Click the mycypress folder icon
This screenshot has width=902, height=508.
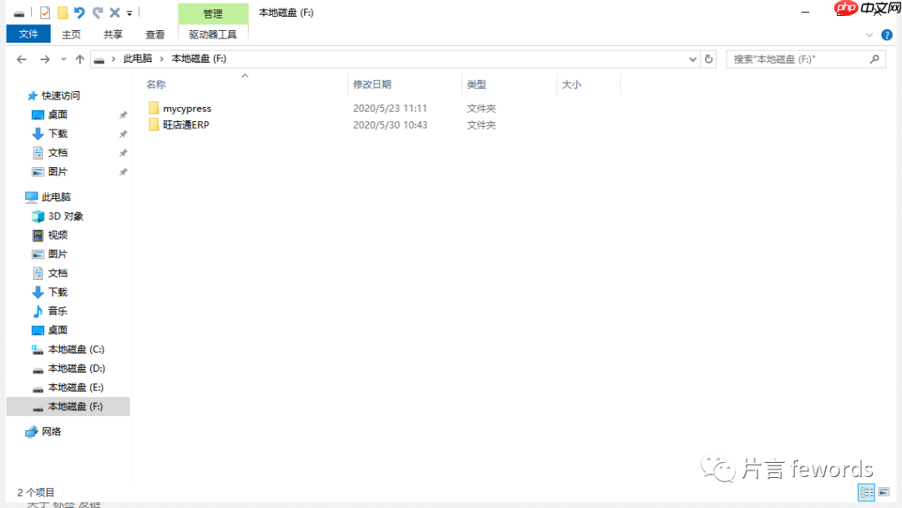(x=154, y=108)
